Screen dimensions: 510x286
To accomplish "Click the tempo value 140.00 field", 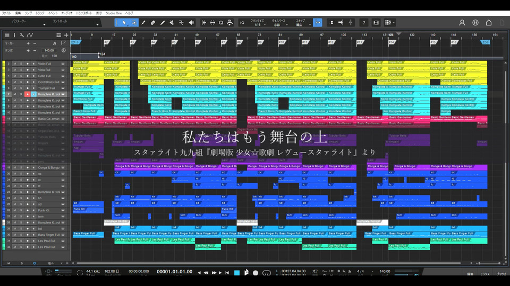I will click(x=49, y=51).
